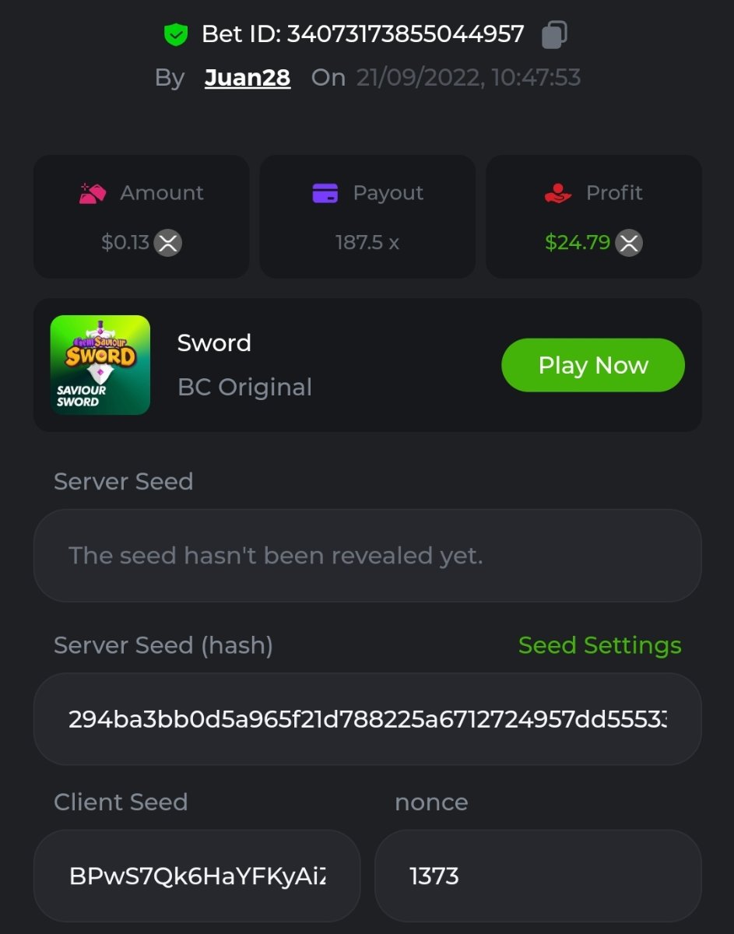Click the Server Seed field
The height and width of the screenshot is (934, 734).
(367, 556)
